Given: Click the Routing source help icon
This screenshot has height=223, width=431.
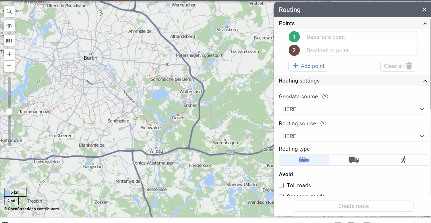Looking at the screenshot, I should pos(323,124).
